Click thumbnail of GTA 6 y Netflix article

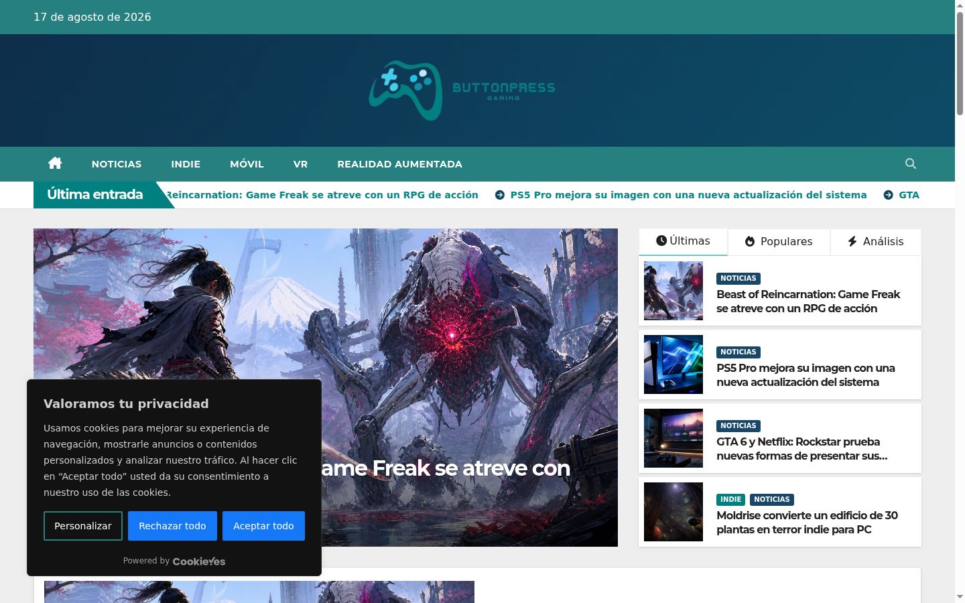pos(673,438)
